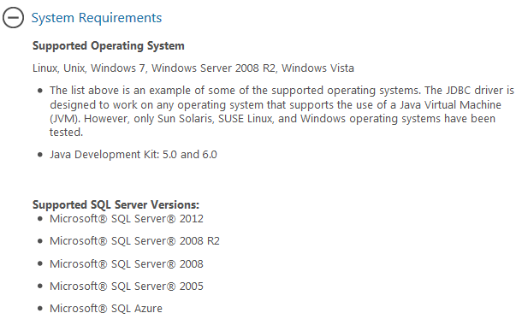Click the bullet beside SQL Server 2008 R2
The height and width of the screenshot is (325, 522).
click(40, 241)
